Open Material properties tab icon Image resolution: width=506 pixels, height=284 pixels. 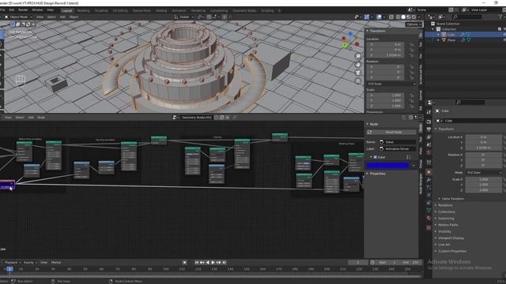point(429,219)
